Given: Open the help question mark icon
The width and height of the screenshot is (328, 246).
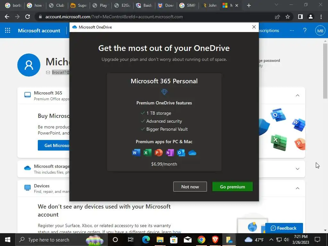Looking at the screenshot, I should coord(305,30).
